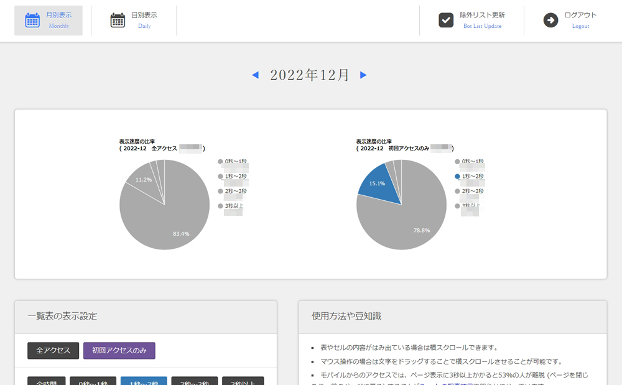Image resolution: width=622 pixels, height=385 pixels.
Task: Toggle 0秒~1秒 legend in right pie chart
Action: click(x=469, y=161)
